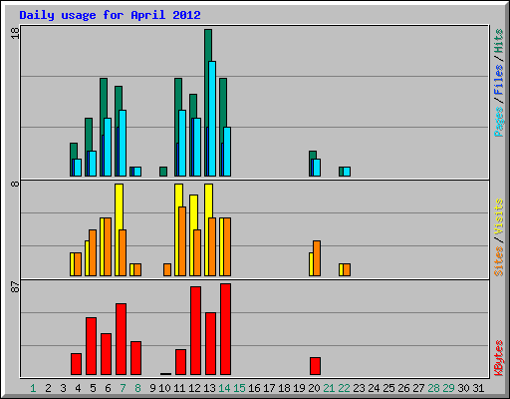Click day 7 on the x-axis
The width and height of the screenshot is (510, 399).
pyautogui.click(x=123, y=388)
